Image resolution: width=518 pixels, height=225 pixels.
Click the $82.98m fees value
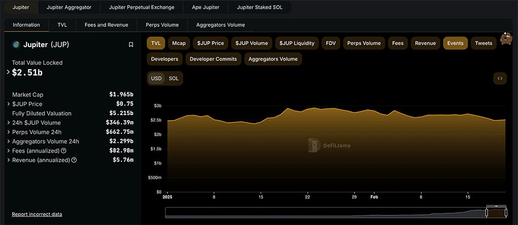click(121, 151)
